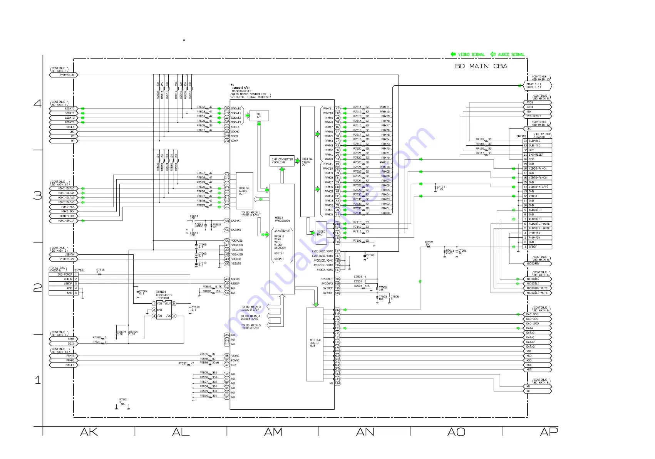Viewport: 655px width, 459px height.
Task: Click the AK column marker
Action: [89, 432]
